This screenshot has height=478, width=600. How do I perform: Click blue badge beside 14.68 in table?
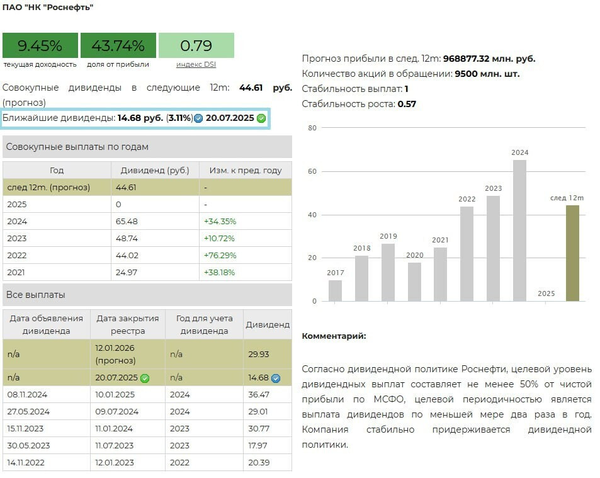tap(276, 378)
